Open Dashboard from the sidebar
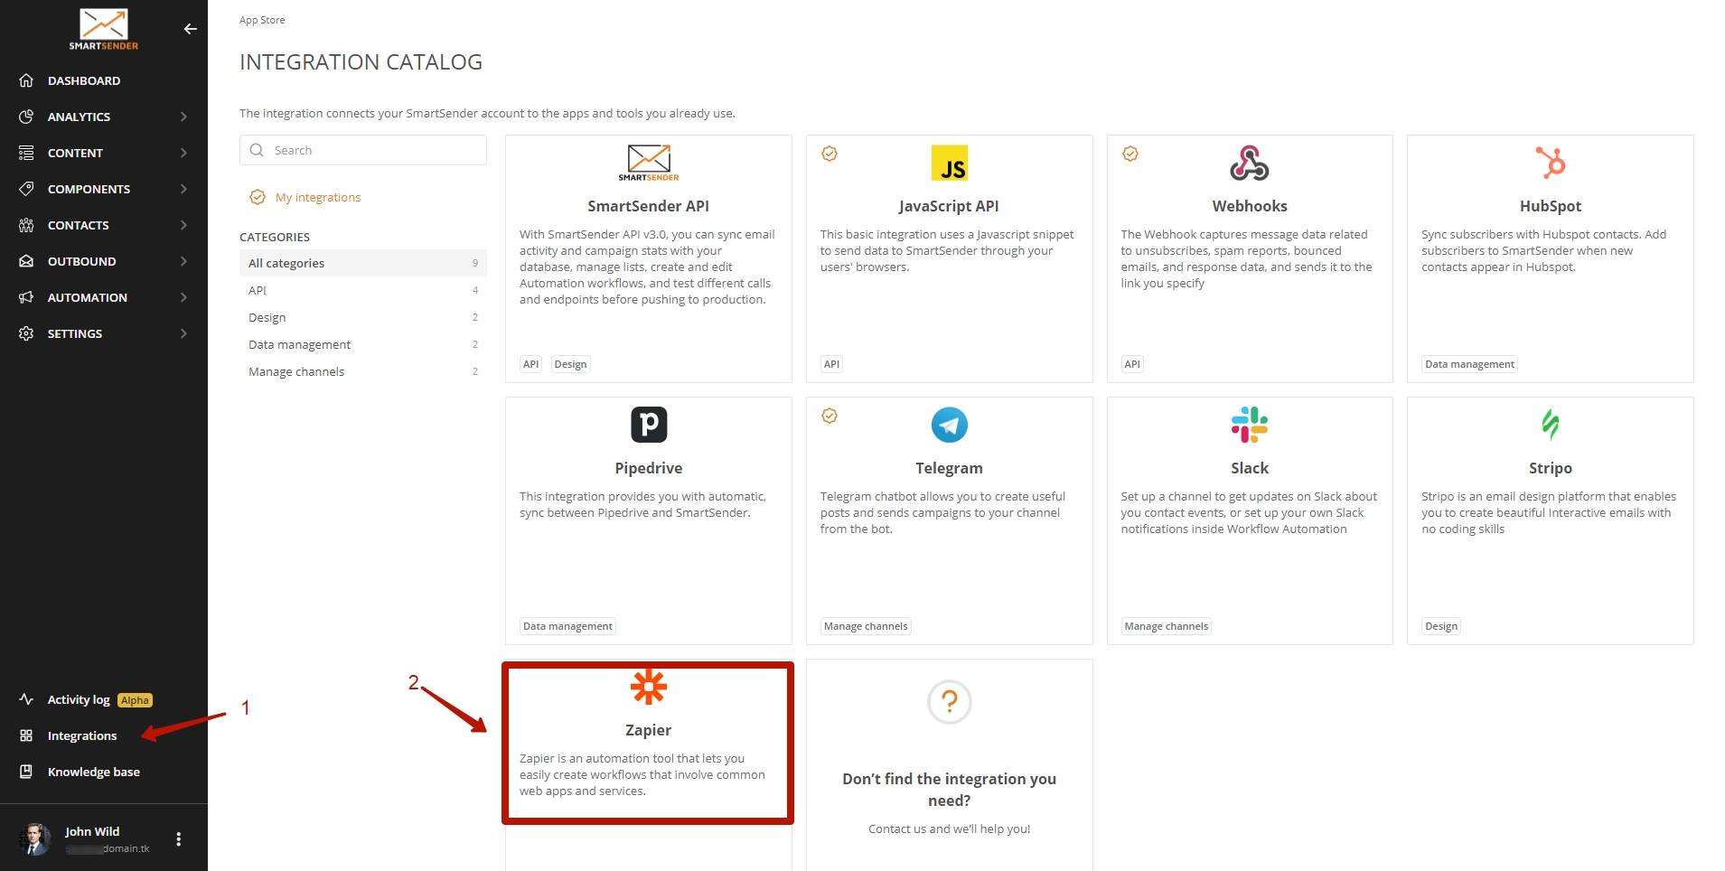 click(83, 80)
